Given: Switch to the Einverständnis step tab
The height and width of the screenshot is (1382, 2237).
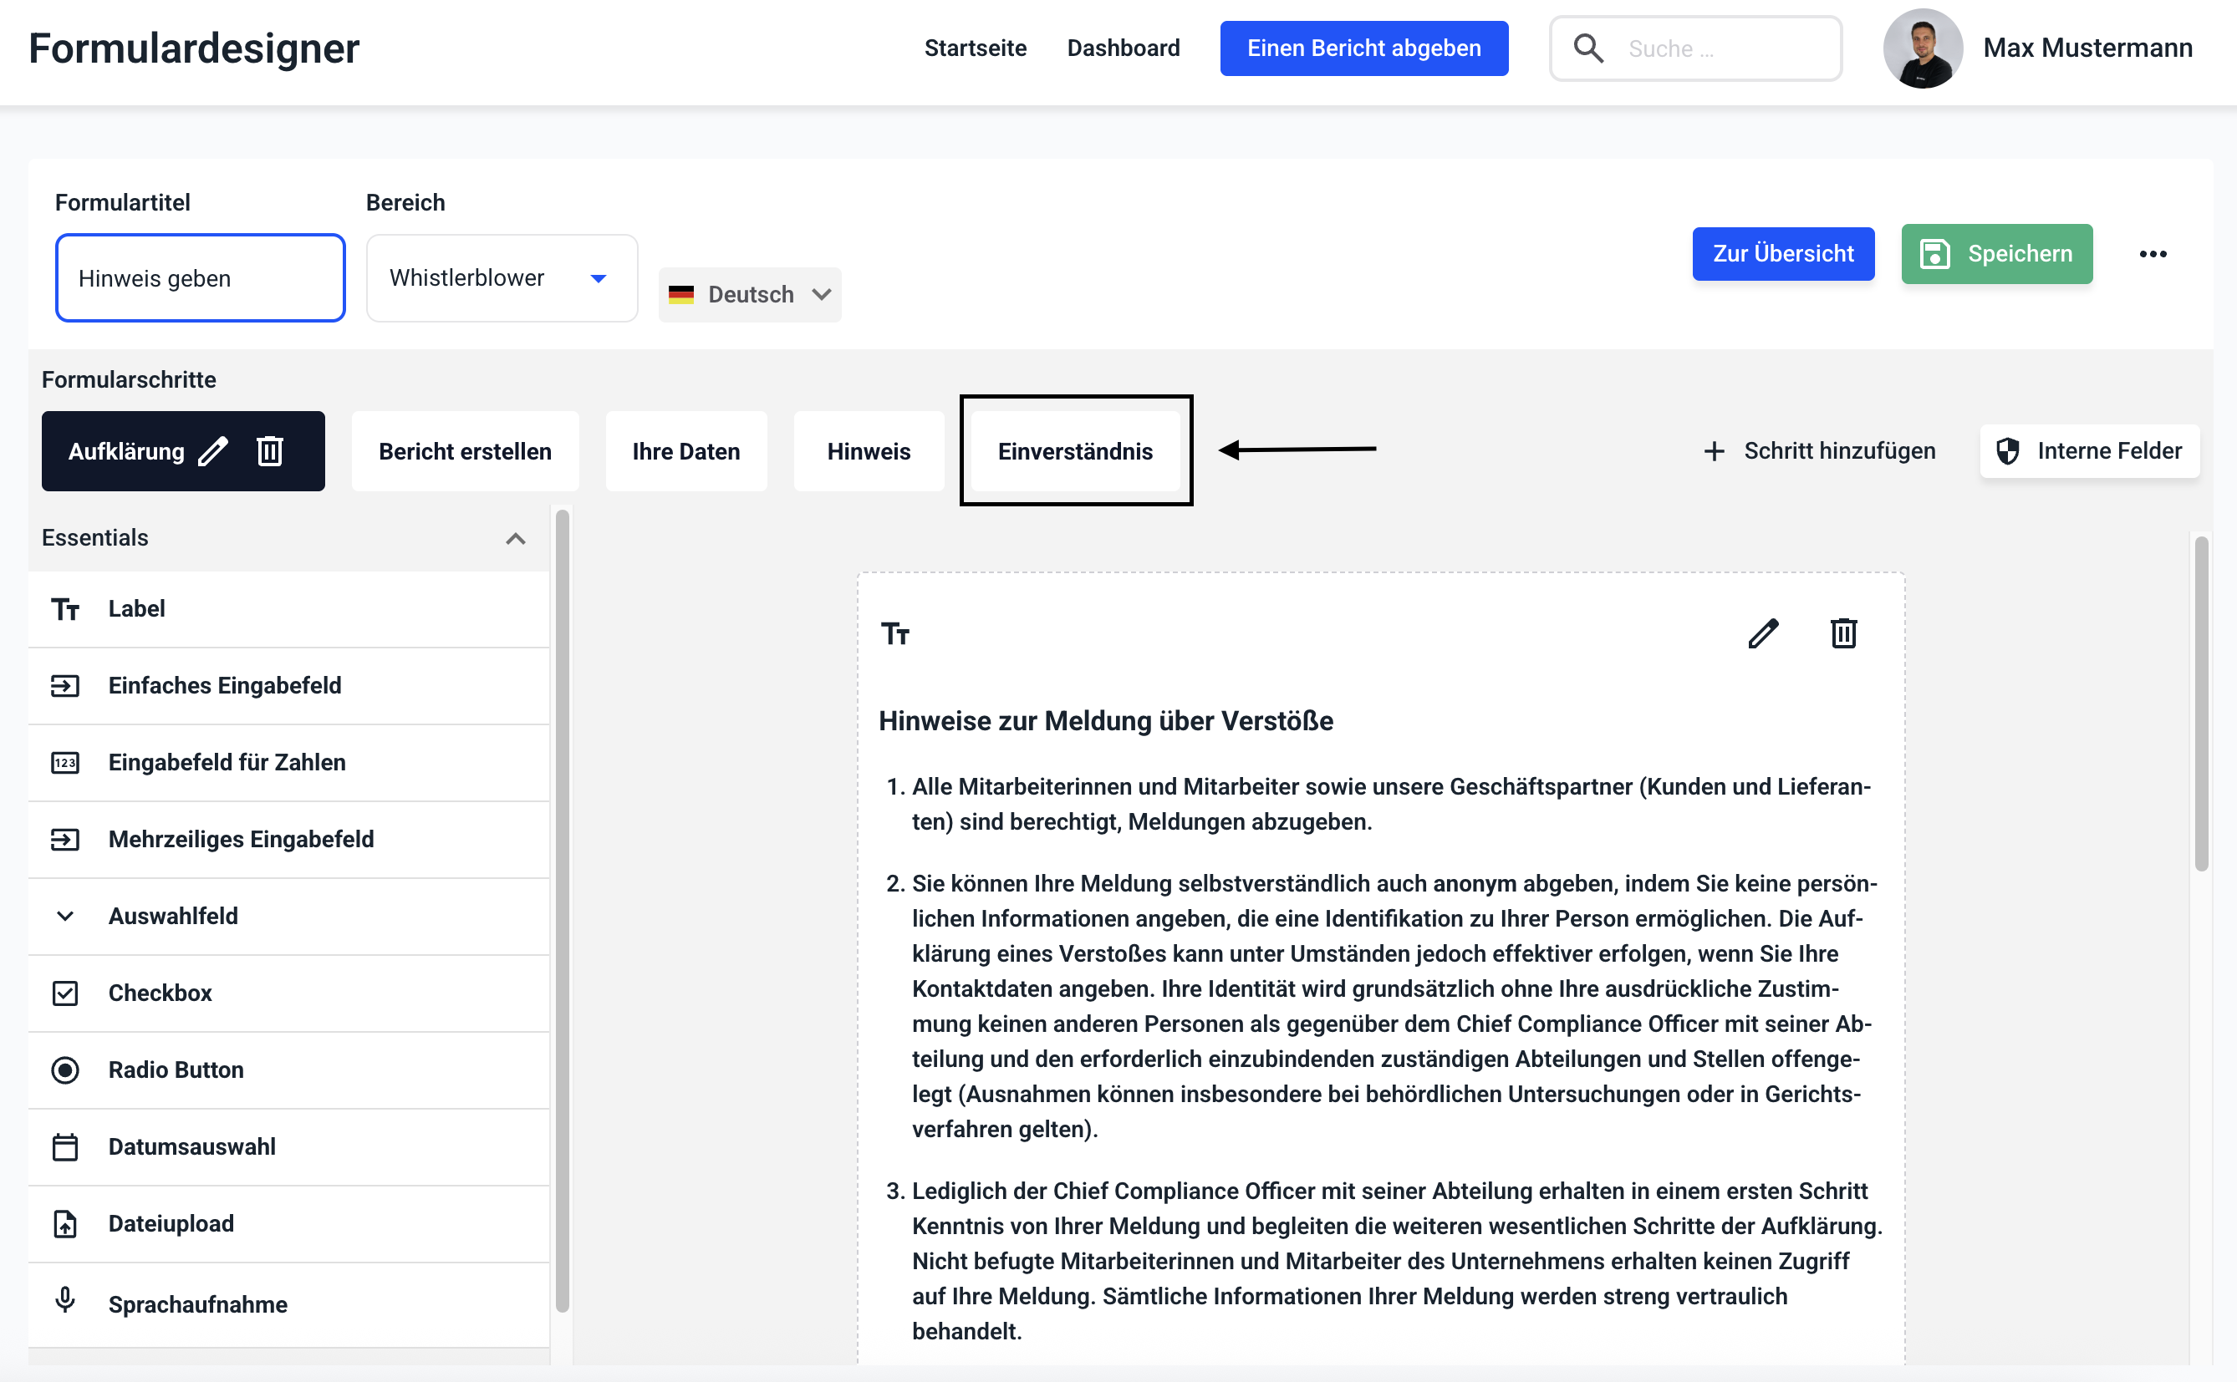Looking at the screenshot, I should pos(1075,451).
